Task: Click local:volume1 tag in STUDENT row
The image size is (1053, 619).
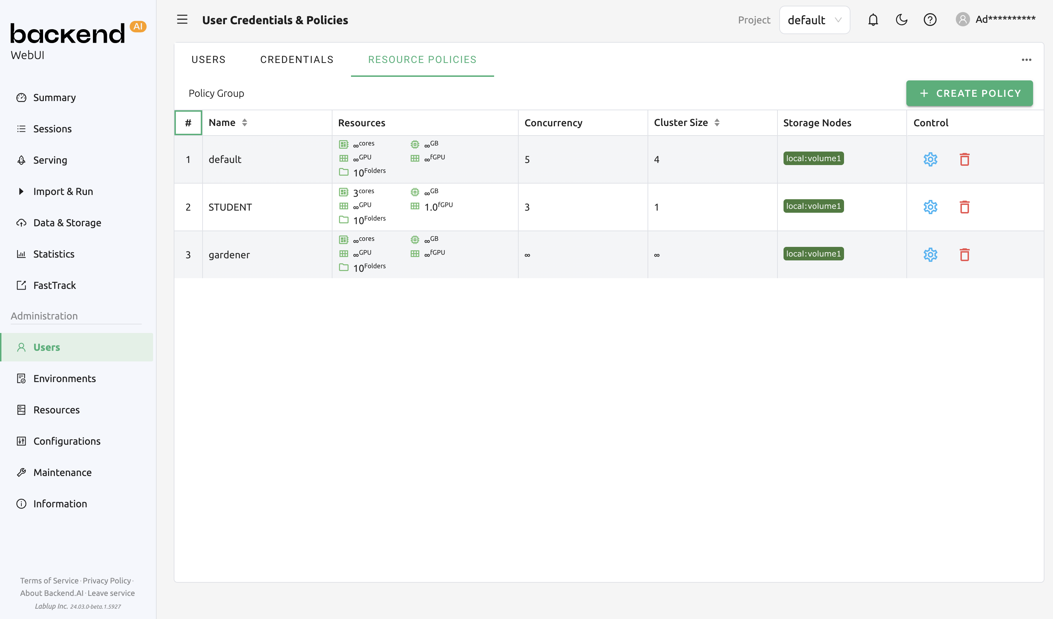Action: click(x=813, y=206)
